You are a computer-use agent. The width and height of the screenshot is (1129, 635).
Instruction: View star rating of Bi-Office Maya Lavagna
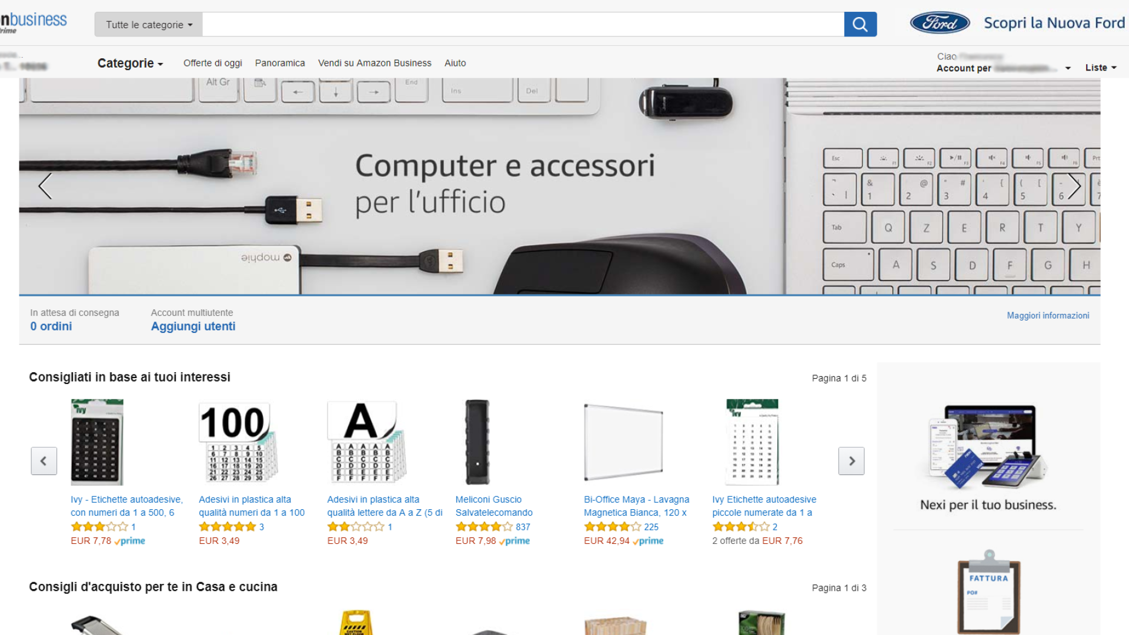612,527
